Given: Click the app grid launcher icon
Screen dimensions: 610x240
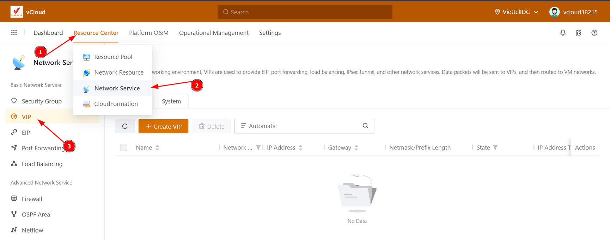Looking at the screenshot, I should [x=14, y=33].
